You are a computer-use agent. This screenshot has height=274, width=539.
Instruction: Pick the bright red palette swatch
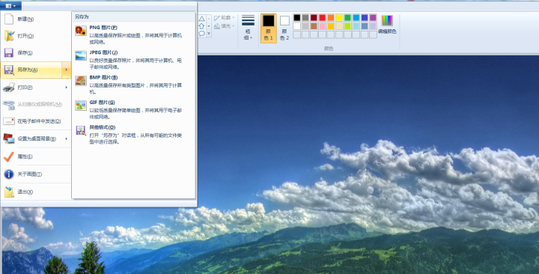click(x=323, y=17)
